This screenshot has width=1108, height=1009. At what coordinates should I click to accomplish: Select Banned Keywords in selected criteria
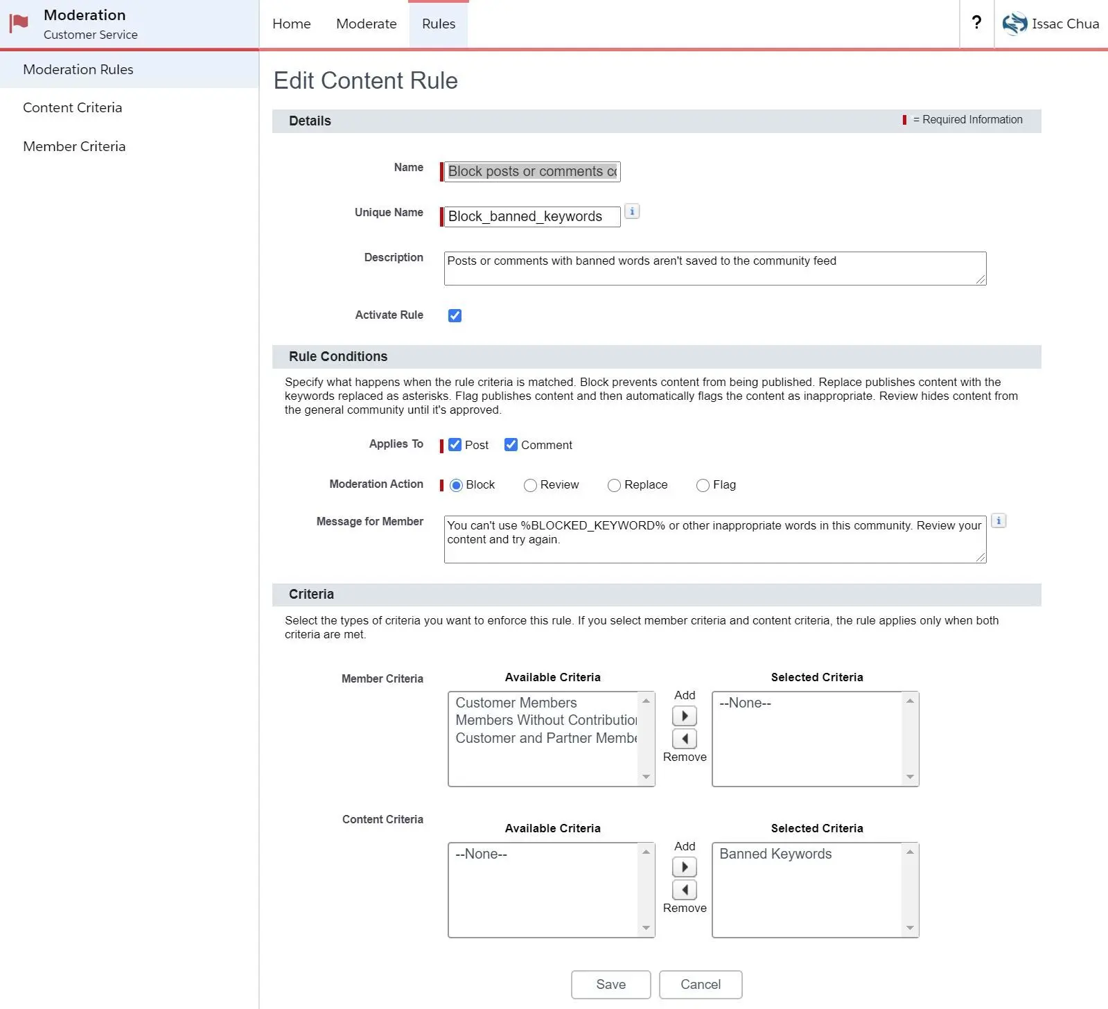[x=775, y=854]
